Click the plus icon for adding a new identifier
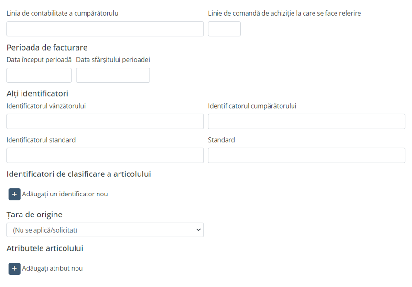 pos(14,194)
